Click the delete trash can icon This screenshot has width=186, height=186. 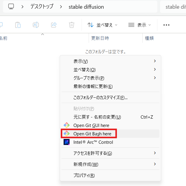[72, 25]
